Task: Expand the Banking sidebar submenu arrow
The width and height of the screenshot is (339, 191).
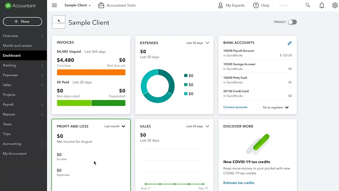Action: (42, 65)
